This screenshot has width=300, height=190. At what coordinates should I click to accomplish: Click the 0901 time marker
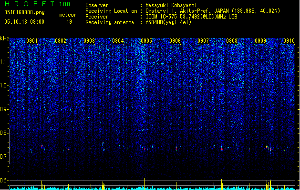tap(32, 41)
